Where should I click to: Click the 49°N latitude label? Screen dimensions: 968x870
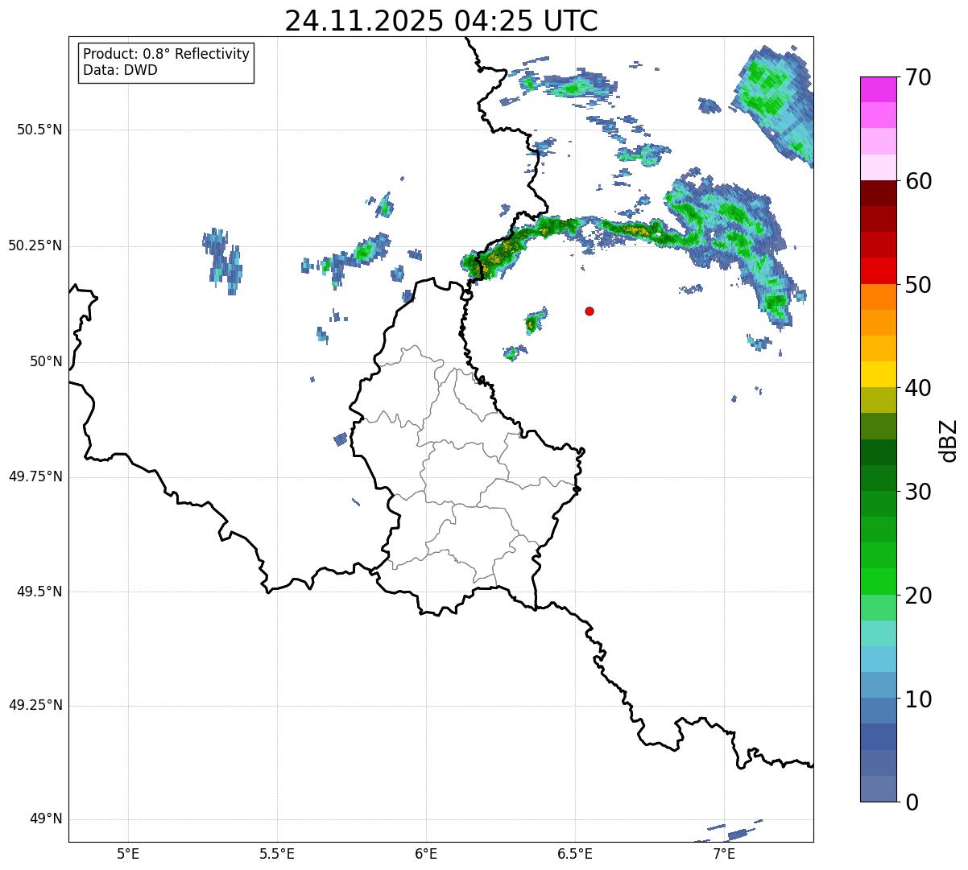click(46, 819)
